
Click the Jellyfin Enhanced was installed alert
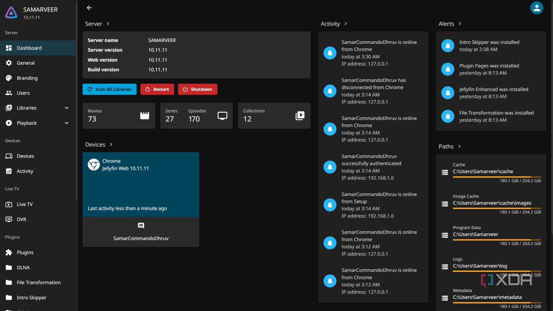click(491, 93)
